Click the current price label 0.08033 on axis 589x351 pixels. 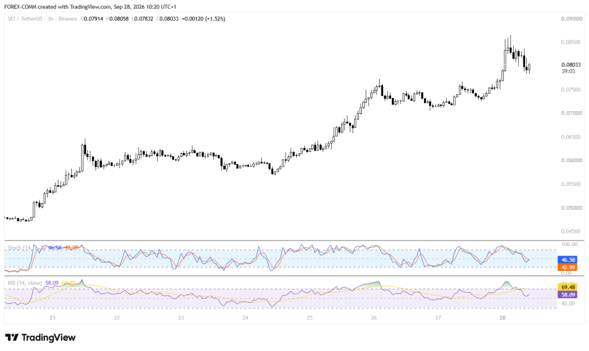point(571,64)
